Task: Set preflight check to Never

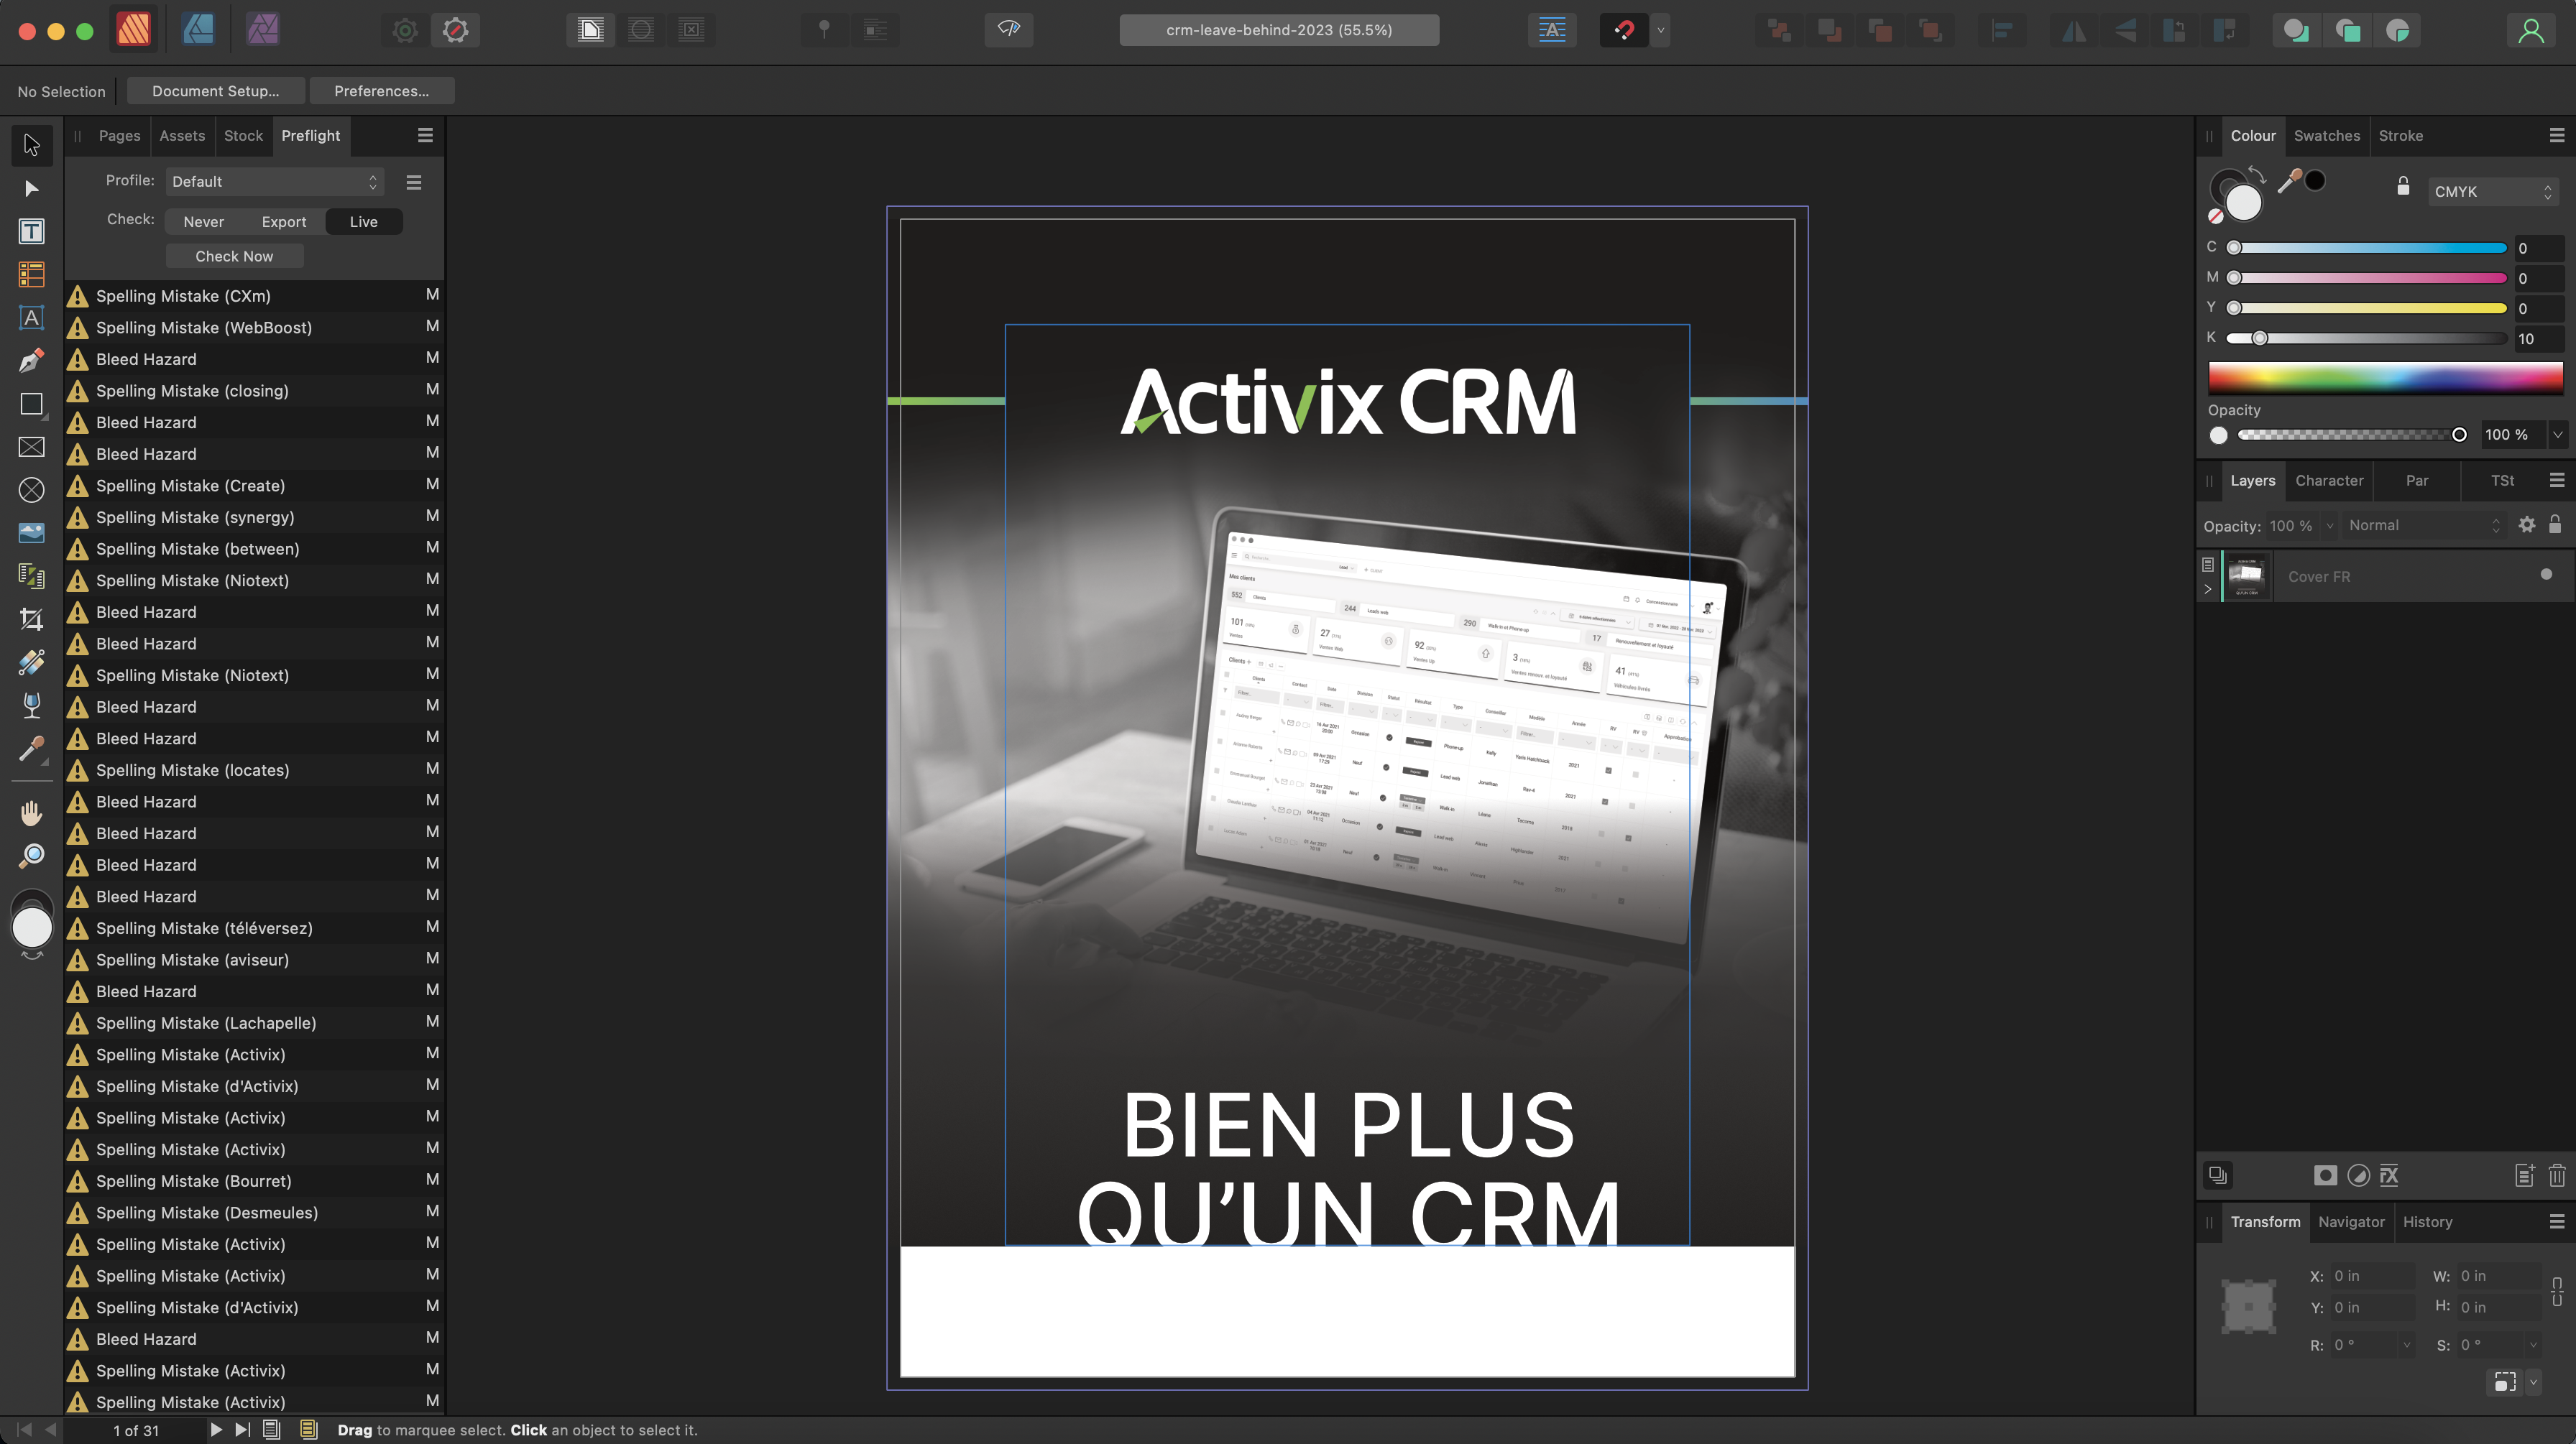Action: (203, 222)
